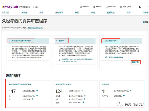
Task: Open the download center document icon
Action: pyautogui.click(x=94, y=7)
